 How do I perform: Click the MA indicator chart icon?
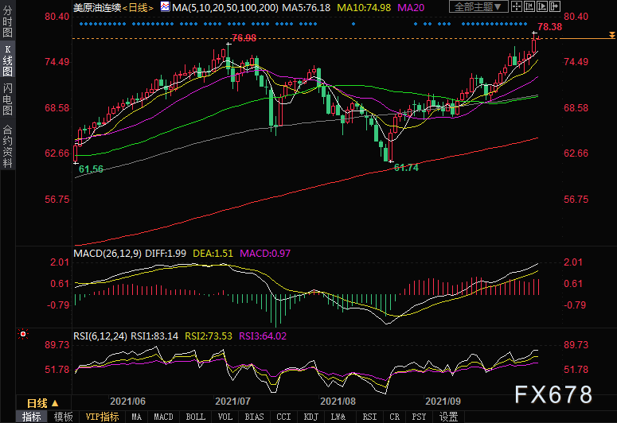(166, 6)
